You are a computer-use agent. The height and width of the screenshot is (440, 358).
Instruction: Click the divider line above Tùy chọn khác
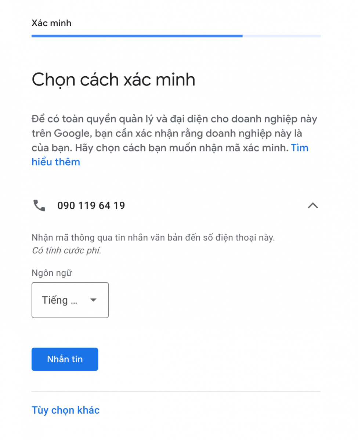176,392
